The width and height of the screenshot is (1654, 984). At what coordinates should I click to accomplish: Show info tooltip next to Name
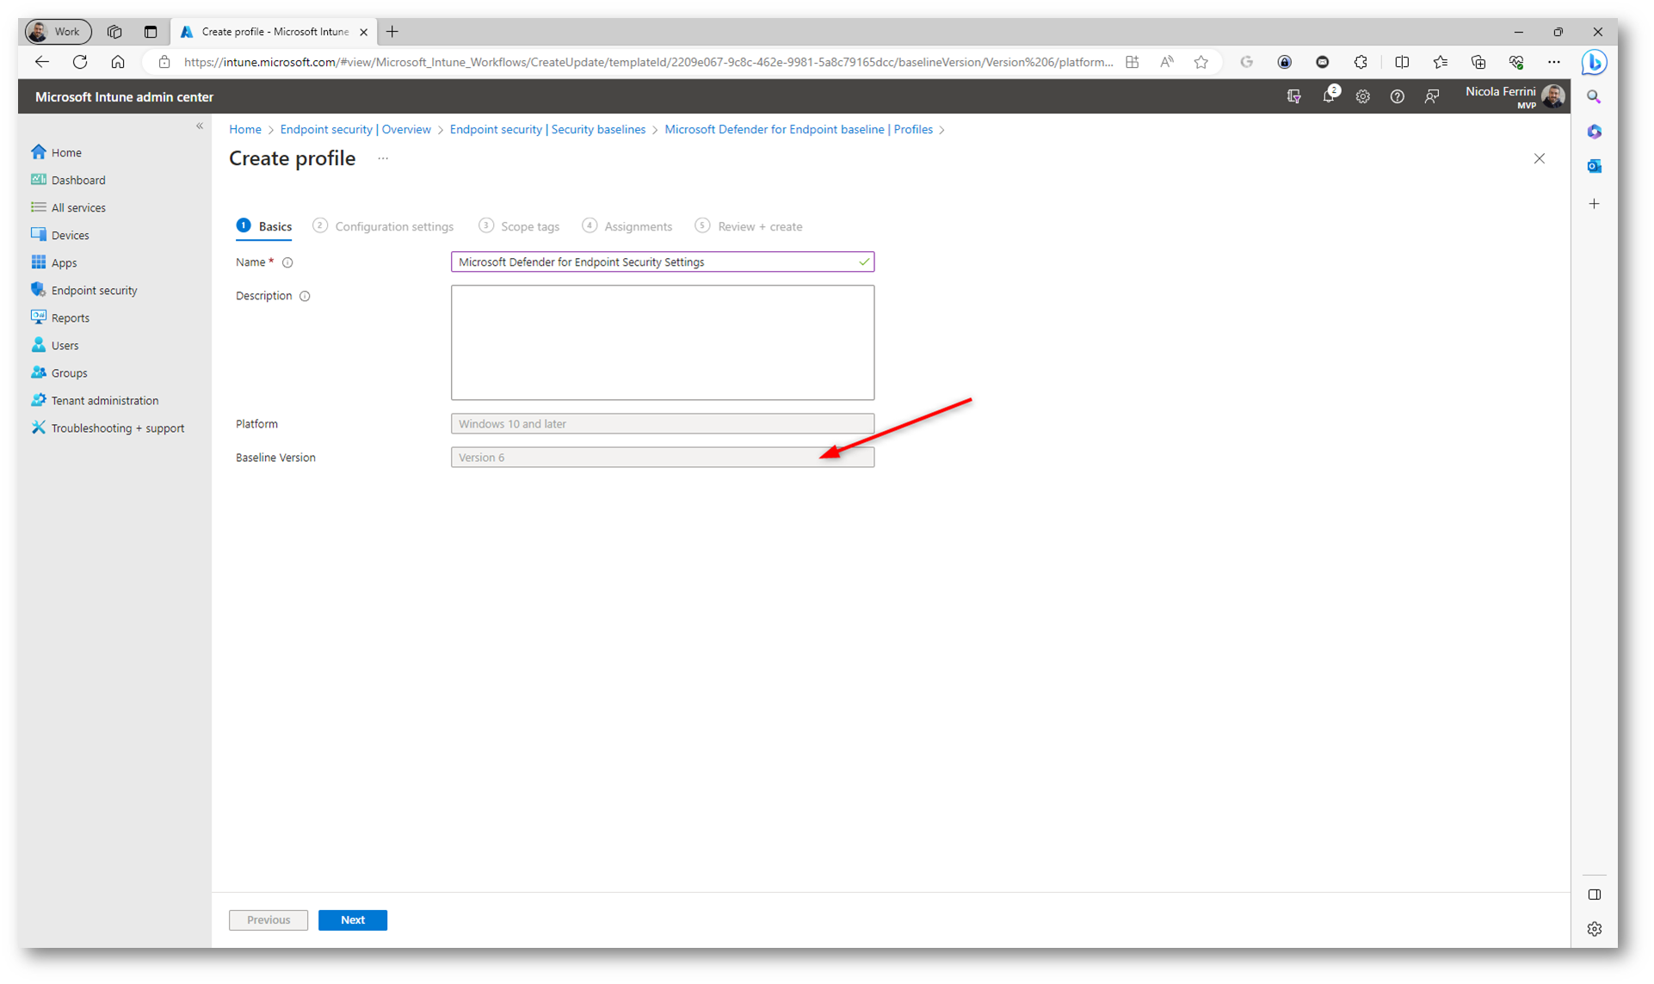(287, 262)
